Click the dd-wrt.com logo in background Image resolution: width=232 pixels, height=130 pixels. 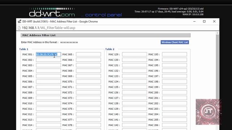coord(52,12)
